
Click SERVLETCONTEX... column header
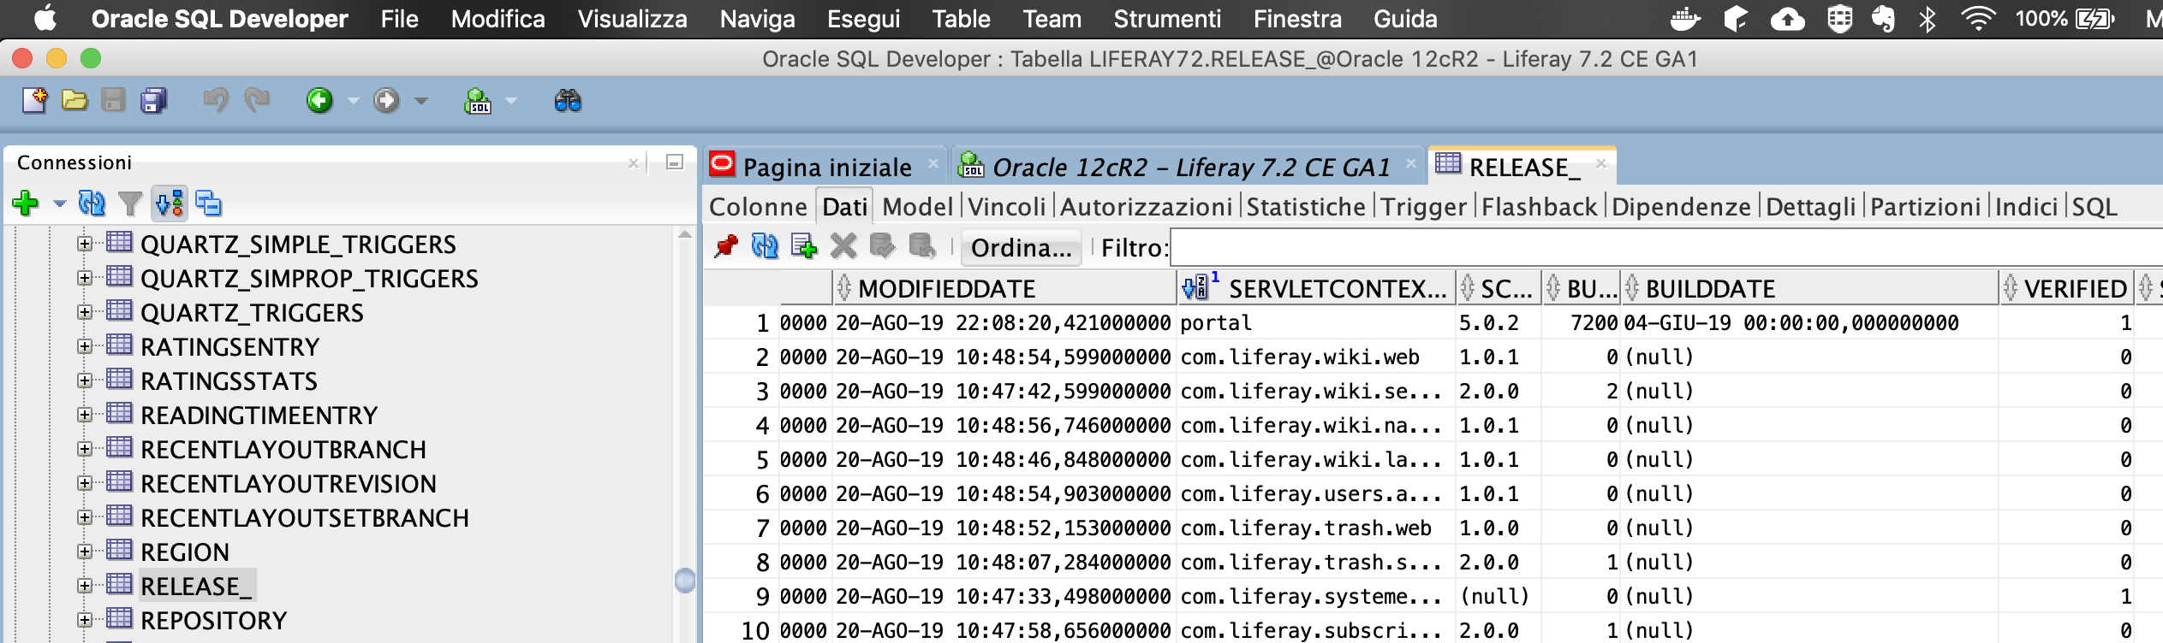click(1316, 288)
